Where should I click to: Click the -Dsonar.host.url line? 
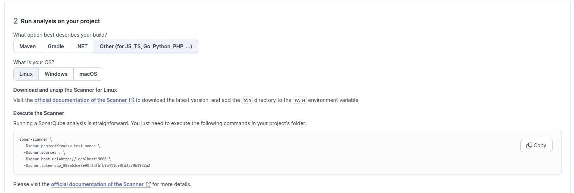[67, 159]
